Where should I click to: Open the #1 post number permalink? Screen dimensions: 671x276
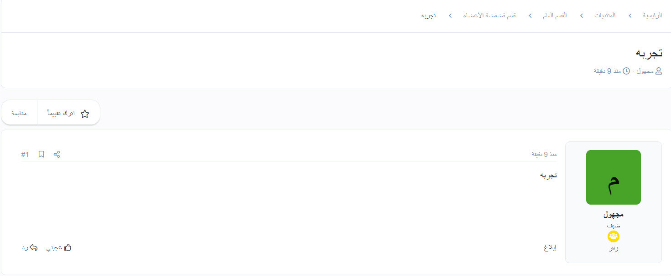tap(25, 155)
